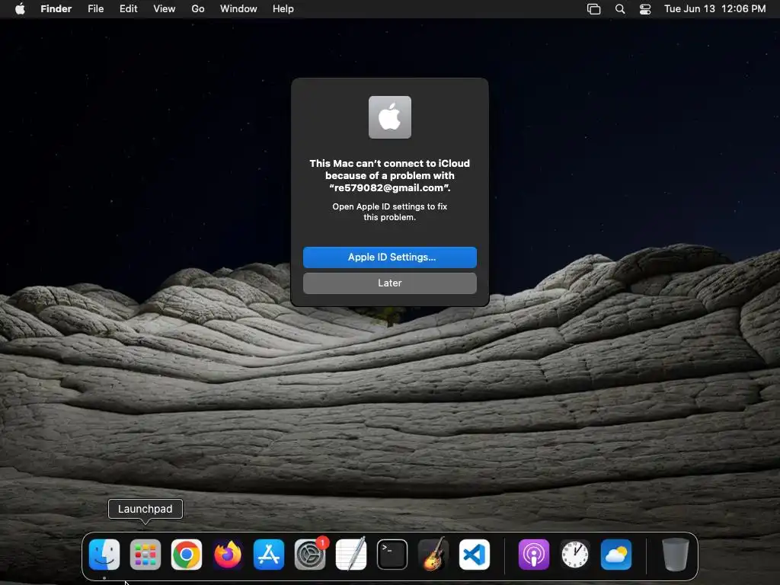
Task: Launch Firefox from the Dock
Action: [228, 555]
